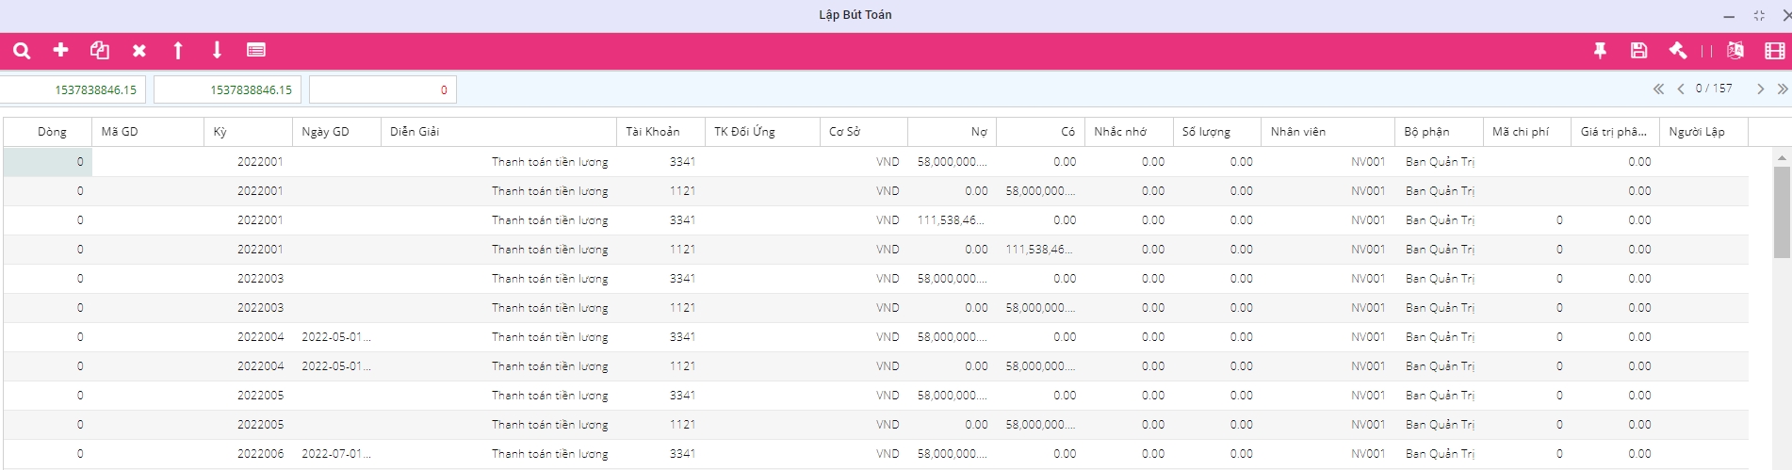Click the red zero value input field
This screenshot has height=470, width=1792.
click(383, 90)
